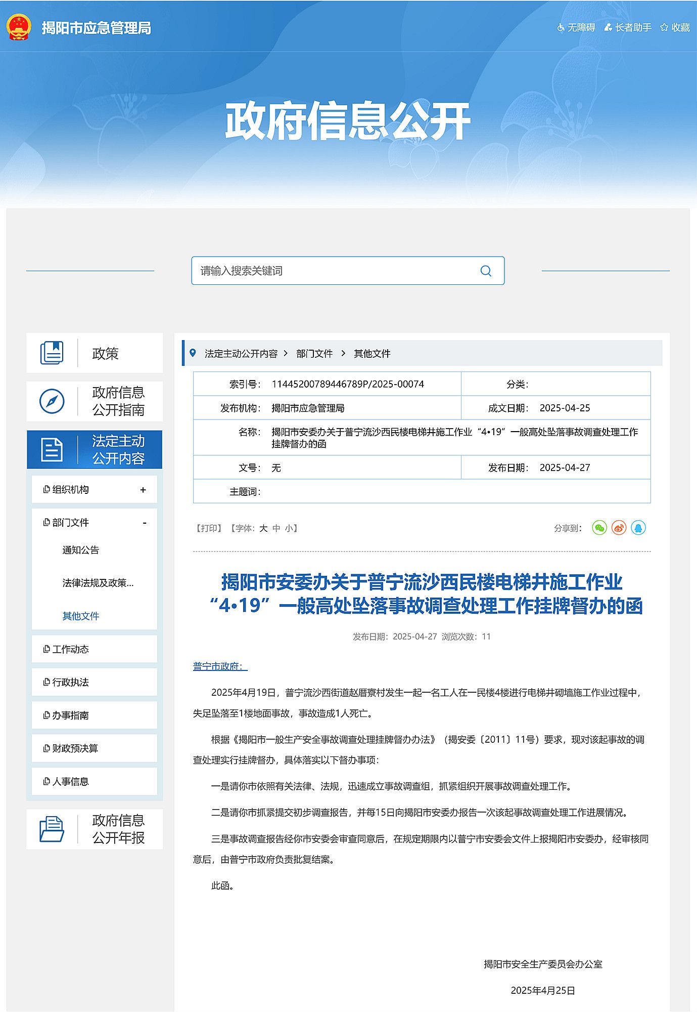Click index number 11445200789446789P/2025-00074
This screenshot has height=1012, width=697.
coord(348,384)
